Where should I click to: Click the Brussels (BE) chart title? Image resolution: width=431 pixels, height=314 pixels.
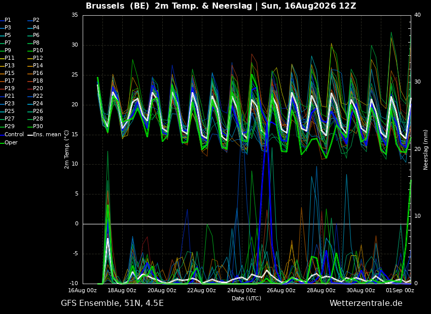(x=221, y=6)
